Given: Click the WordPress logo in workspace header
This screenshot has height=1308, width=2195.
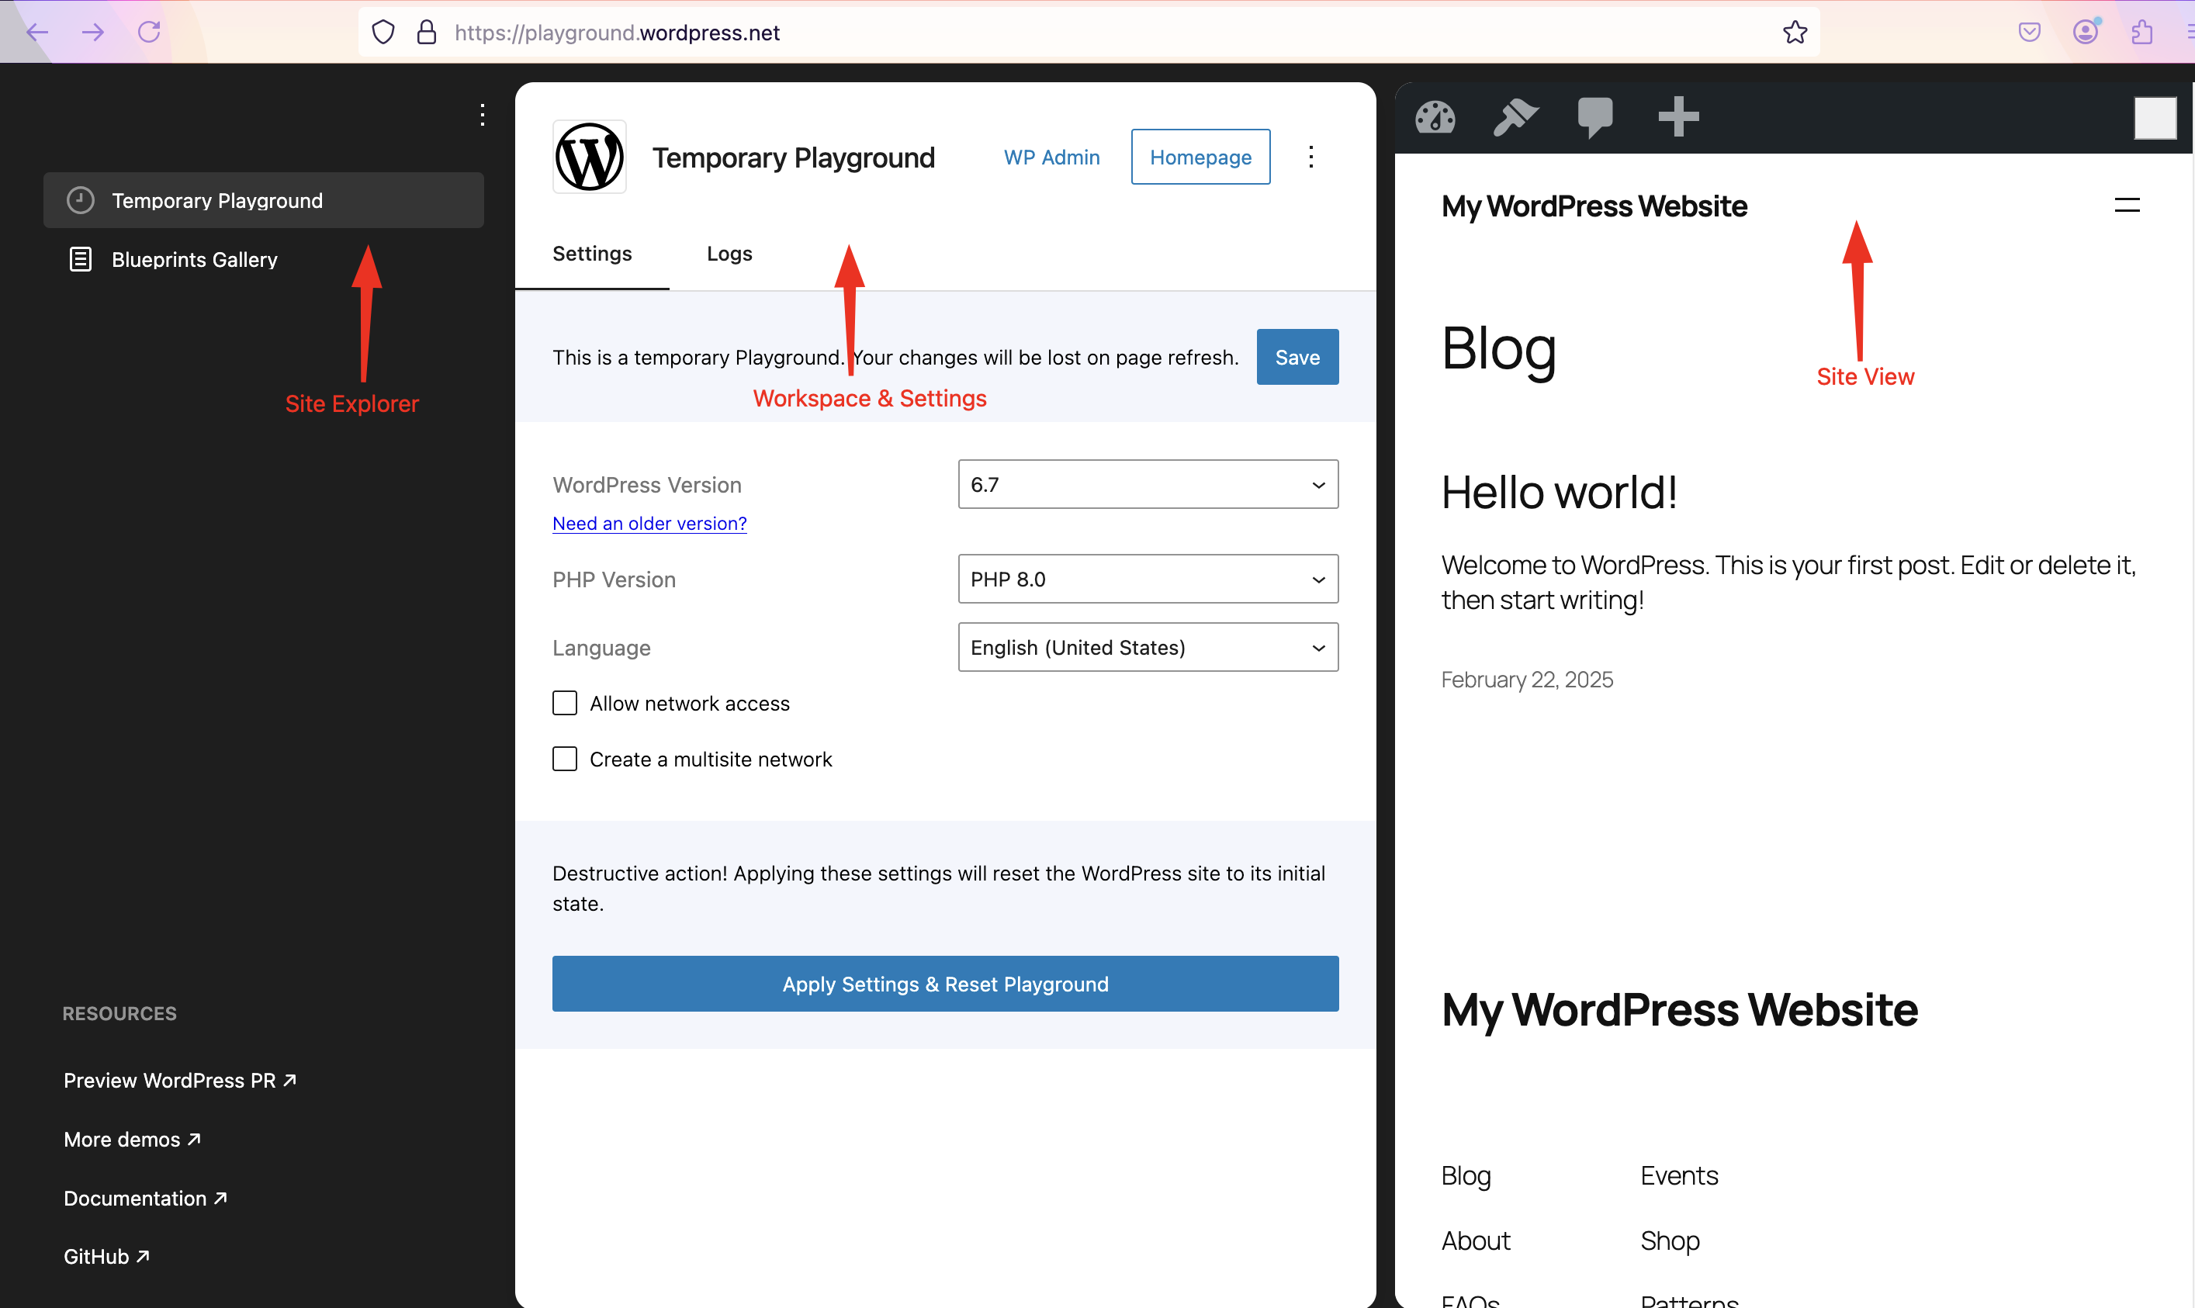Looking at the screenshot, I should [589, 157].
